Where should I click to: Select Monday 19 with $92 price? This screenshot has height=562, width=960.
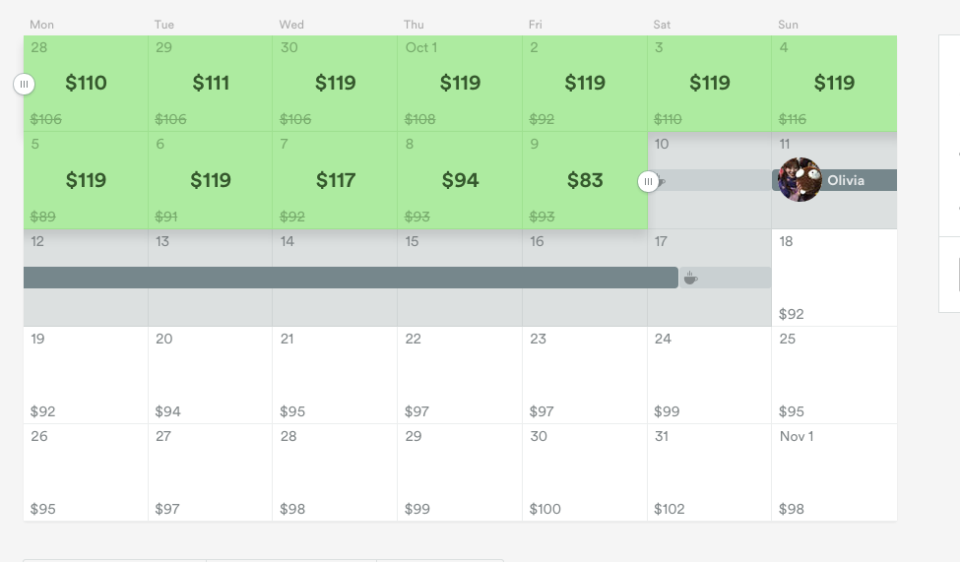click(86, 375)
